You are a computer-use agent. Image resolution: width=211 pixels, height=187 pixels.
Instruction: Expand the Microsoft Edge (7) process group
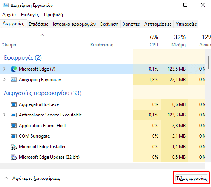tap(5, 69)
